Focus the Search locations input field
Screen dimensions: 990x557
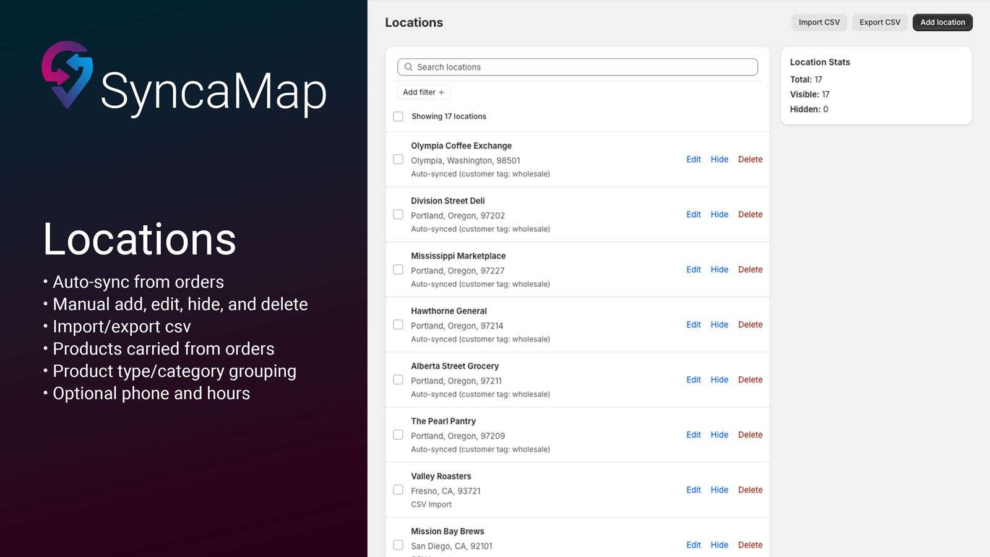[578, 67]
